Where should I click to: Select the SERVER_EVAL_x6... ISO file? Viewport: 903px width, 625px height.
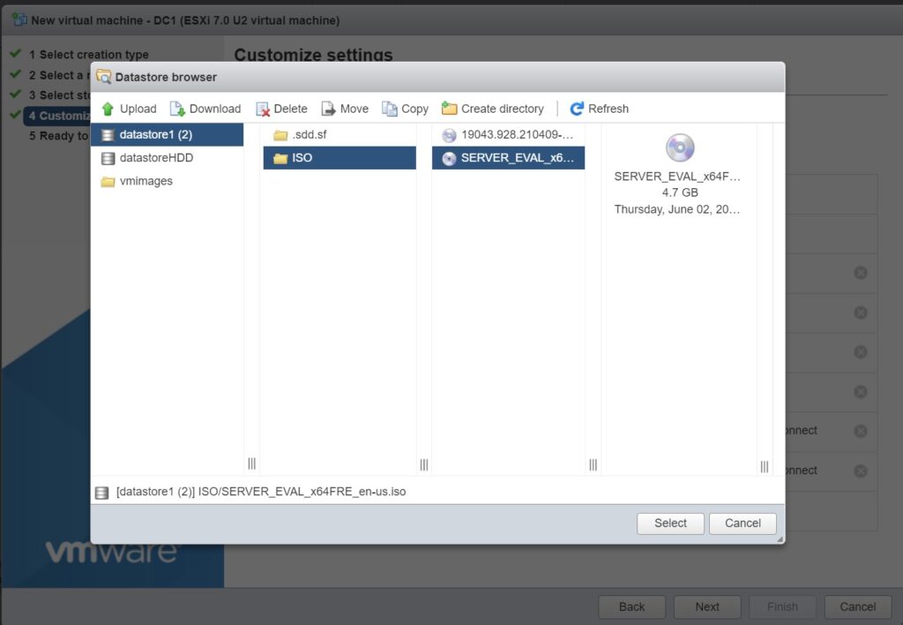coord(509,158)
